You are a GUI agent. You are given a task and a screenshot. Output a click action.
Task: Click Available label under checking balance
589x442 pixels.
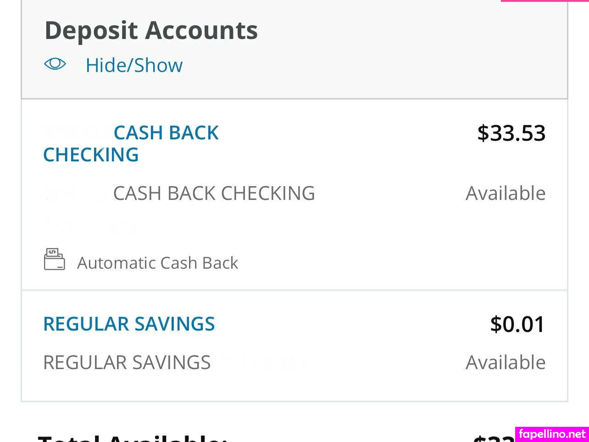tap(506, 193)
